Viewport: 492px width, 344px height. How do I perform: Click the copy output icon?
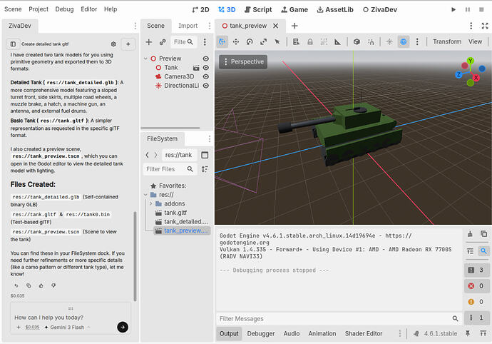[x=483, y=234]
